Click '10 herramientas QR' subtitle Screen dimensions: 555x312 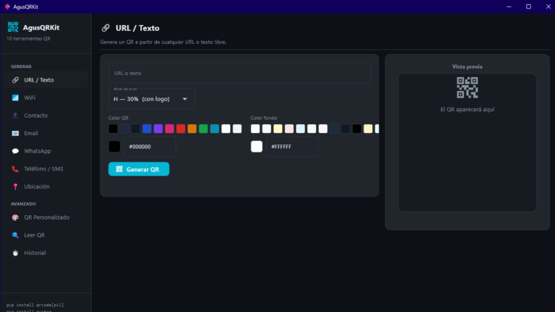pos(28,38)
